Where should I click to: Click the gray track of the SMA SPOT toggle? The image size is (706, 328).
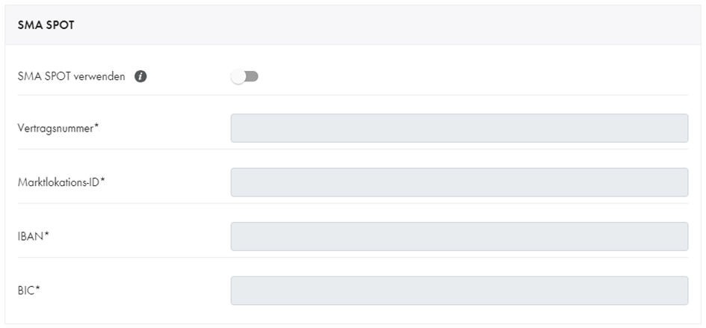253,77
